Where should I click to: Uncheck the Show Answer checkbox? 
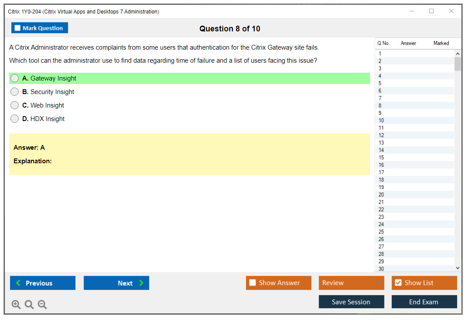click(x=253, y=283)
